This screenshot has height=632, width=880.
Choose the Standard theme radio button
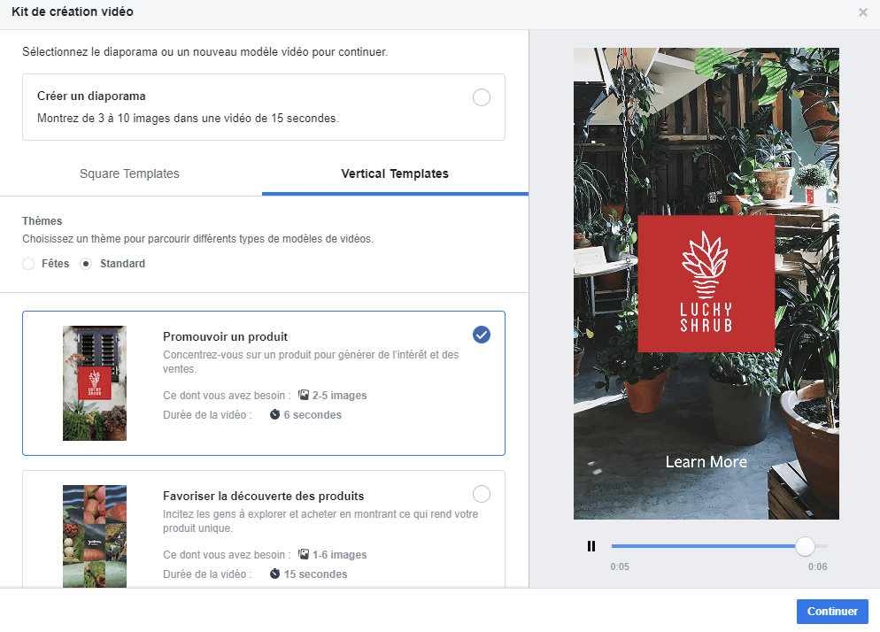(86, 264)
